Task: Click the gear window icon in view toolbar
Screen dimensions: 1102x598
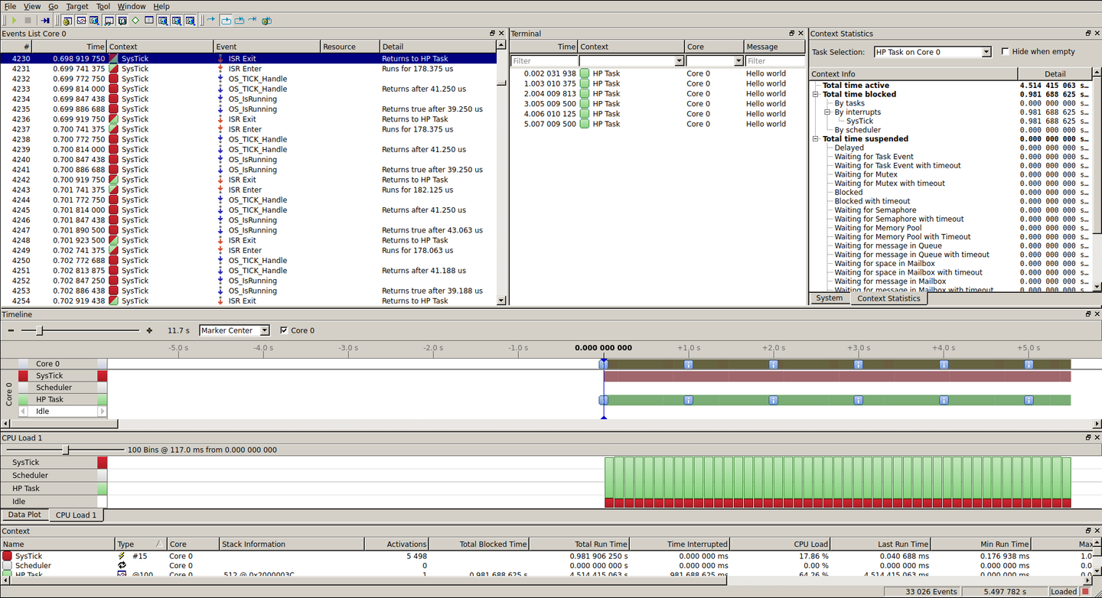Action: [67, 21]
